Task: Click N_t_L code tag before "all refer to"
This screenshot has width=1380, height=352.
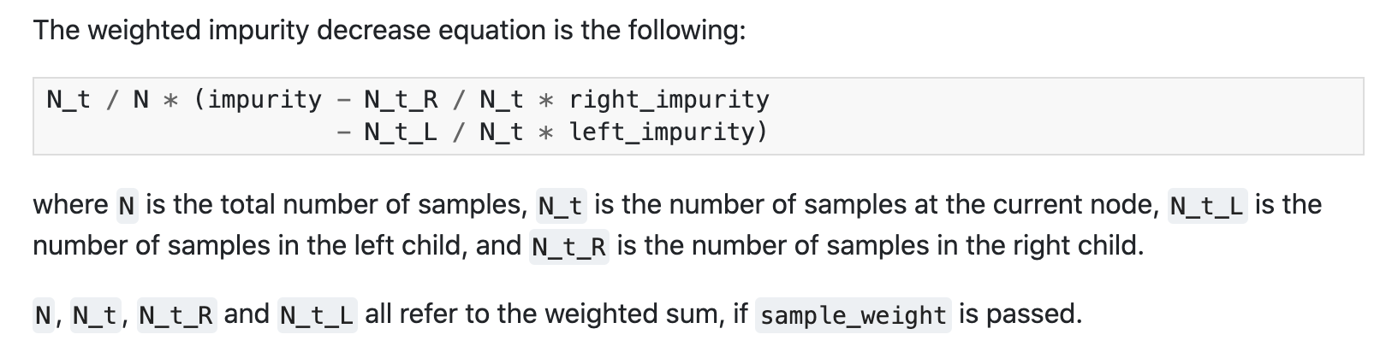Action: [317, 315]
